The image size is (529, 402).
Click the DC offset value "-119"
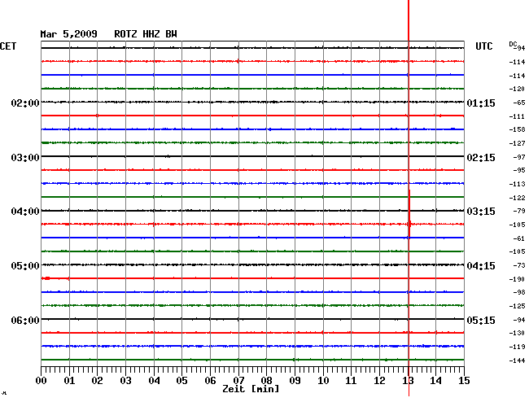(x=517, y=347)
